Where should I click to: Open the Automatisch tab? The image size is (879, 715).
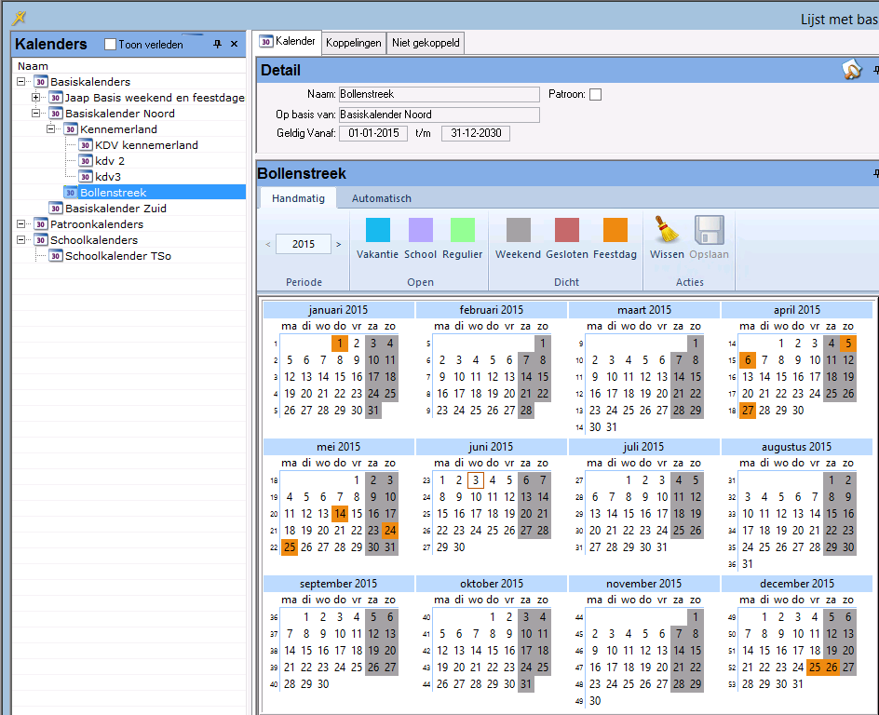381,198
